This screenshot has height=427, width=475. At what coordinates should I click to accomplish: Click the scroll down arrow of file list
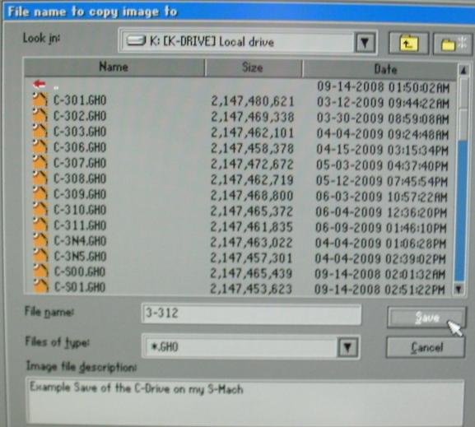coord(459,289)
